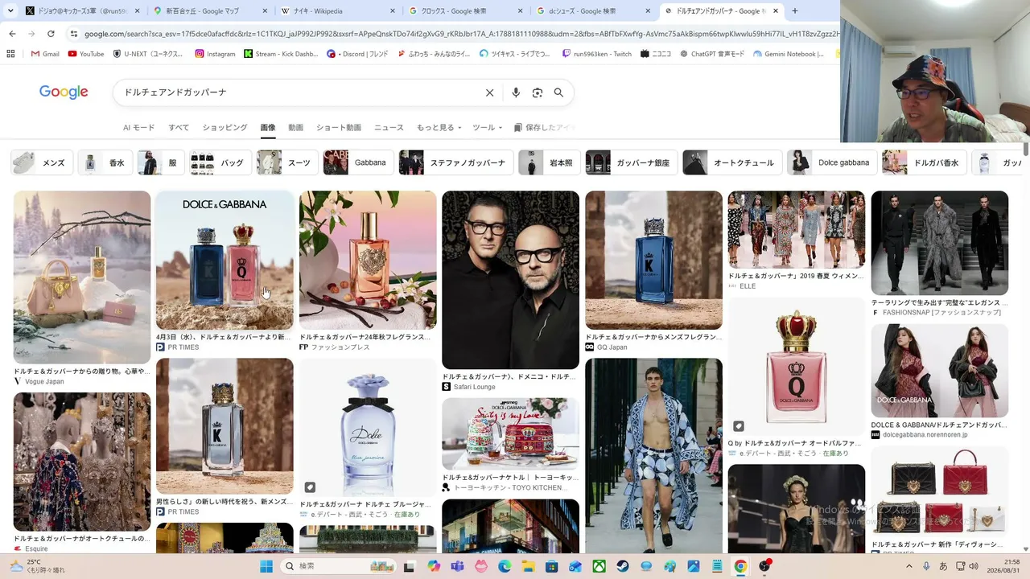Switch to the クロックス Google 検索 tab
This screenshot has width=1030, height=579.
tap(467, 11)
